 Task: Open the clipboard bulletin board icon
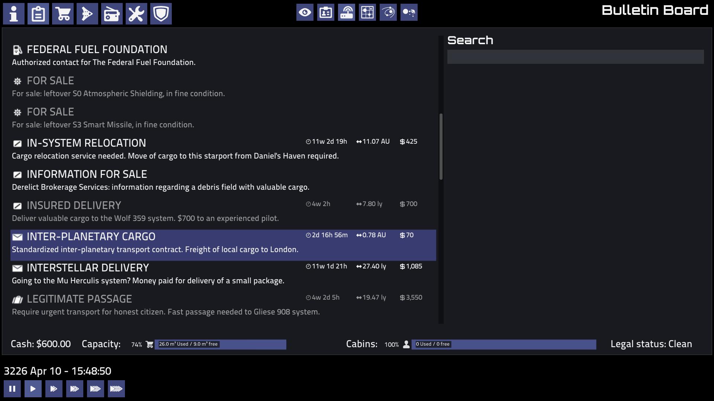[38, 14]
